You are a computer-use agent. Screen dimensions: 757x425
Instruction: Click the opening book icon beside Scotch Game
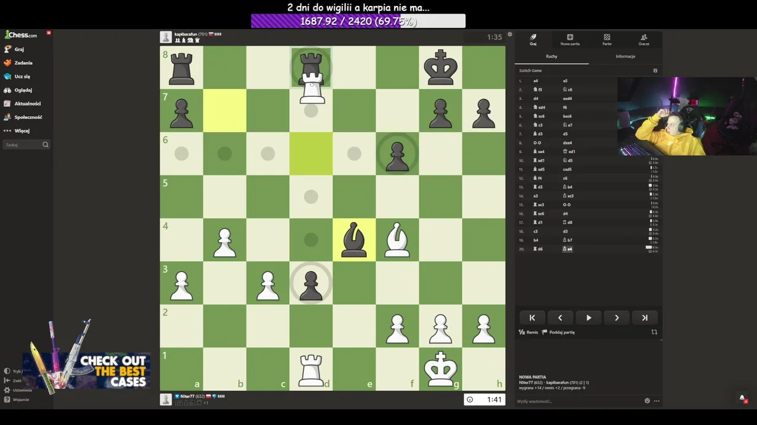click(x=655, y=70)
